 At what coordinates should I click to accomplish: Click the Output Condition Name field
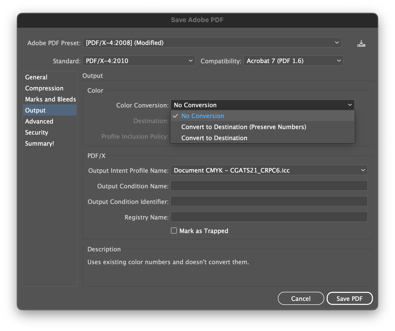pos(269,186)
